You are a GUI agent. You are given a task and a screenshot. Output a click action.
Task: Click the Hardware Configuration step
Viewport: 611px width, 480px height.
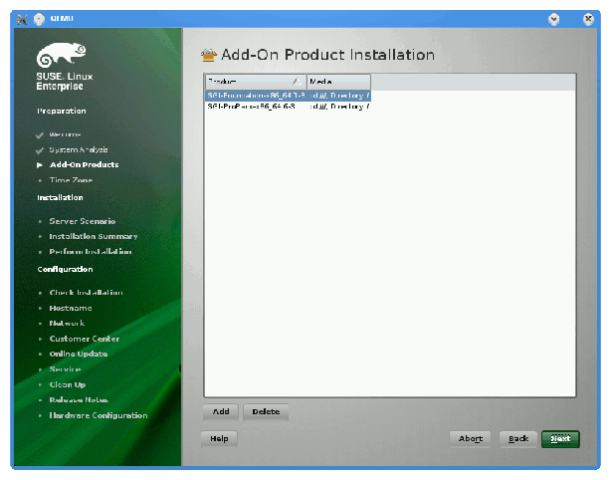[99, 415]
